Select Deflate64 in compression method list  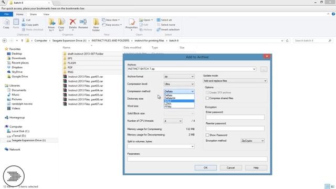pos(179,98)
